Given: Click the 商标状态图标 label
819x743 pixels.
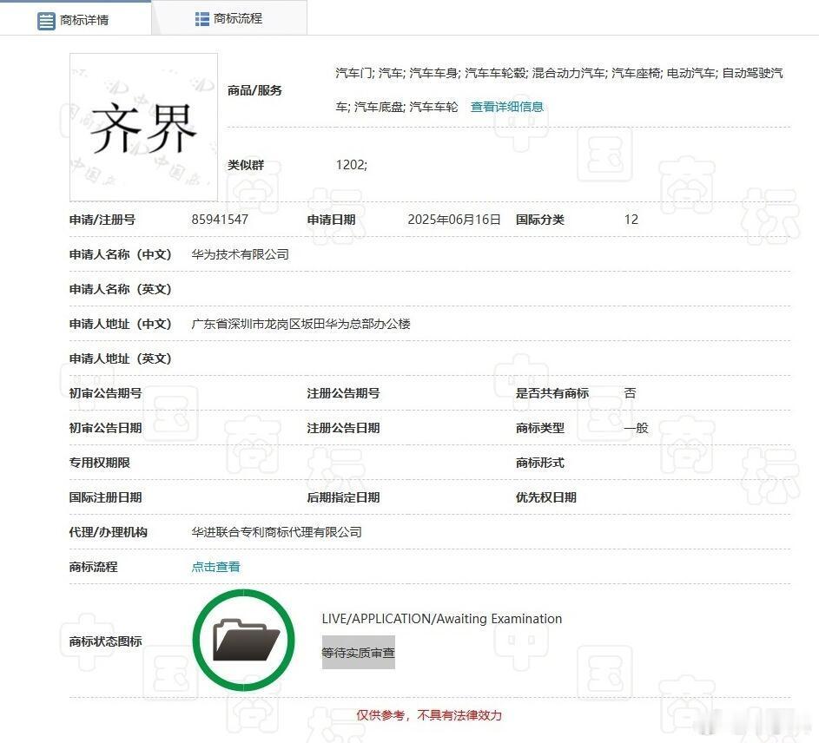Looking at the screenshot, I should pyautogui.click(x=105, y=641).
